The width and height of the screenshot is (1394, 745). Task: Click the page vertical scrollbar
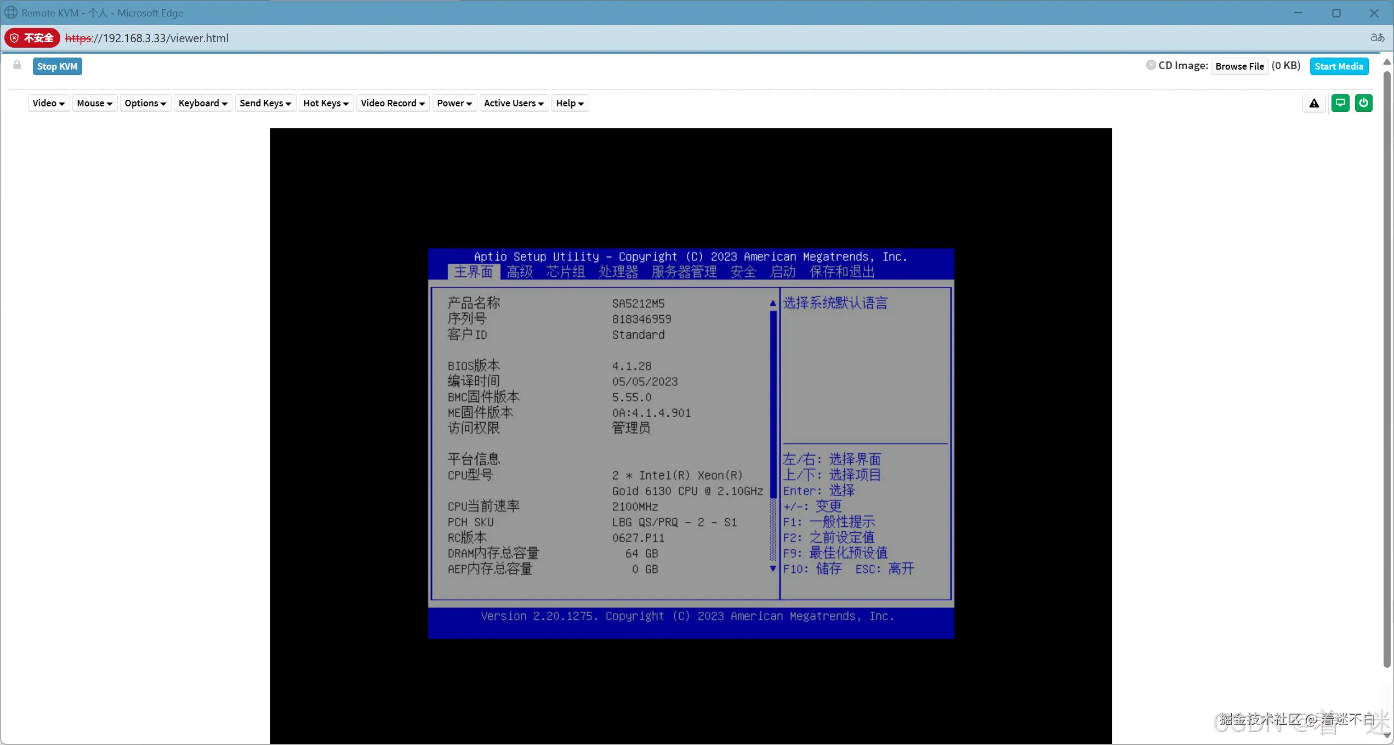tap(1387, 367)
